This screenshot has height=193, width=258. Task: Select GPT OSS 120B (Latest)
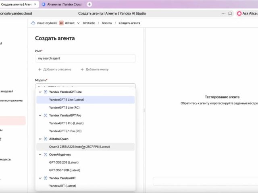click(85, 170)
